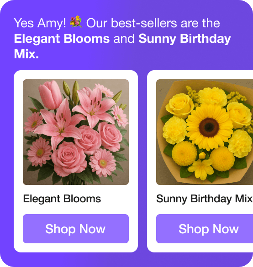
Task: Select the Sunny Birthday Mix card title
Action: coord(204,199)
